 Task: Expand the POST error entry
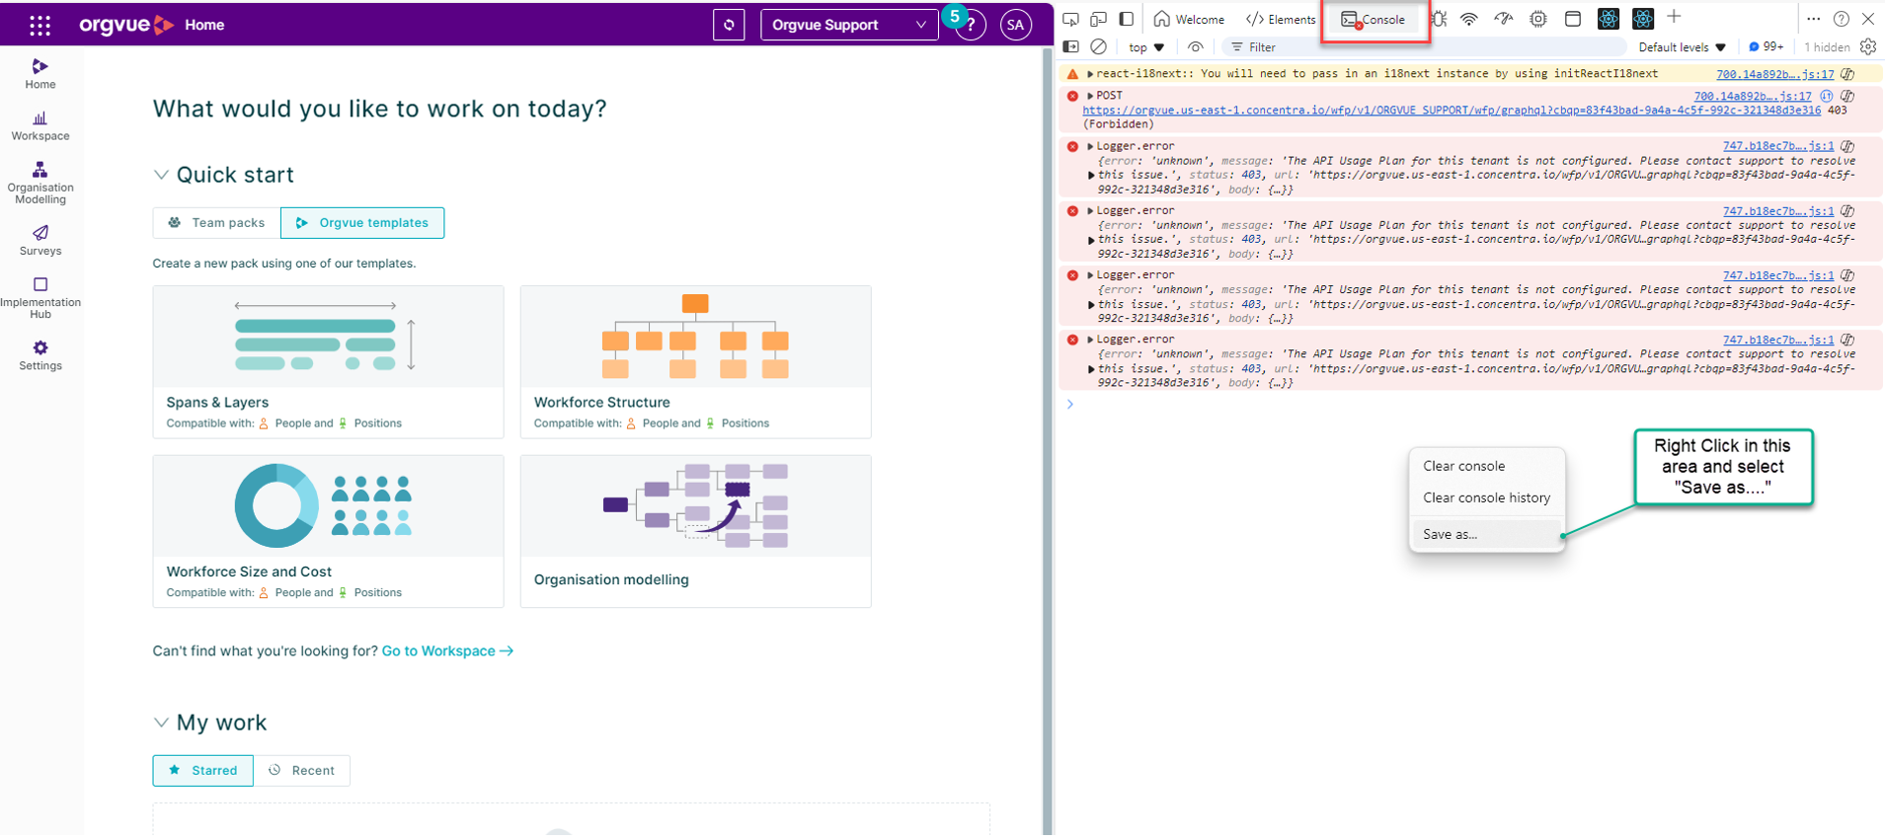tap(1090, 96)
